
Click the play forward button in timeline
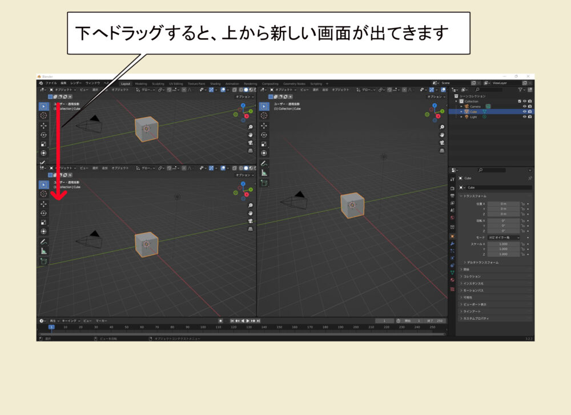(x=248, y=321)
